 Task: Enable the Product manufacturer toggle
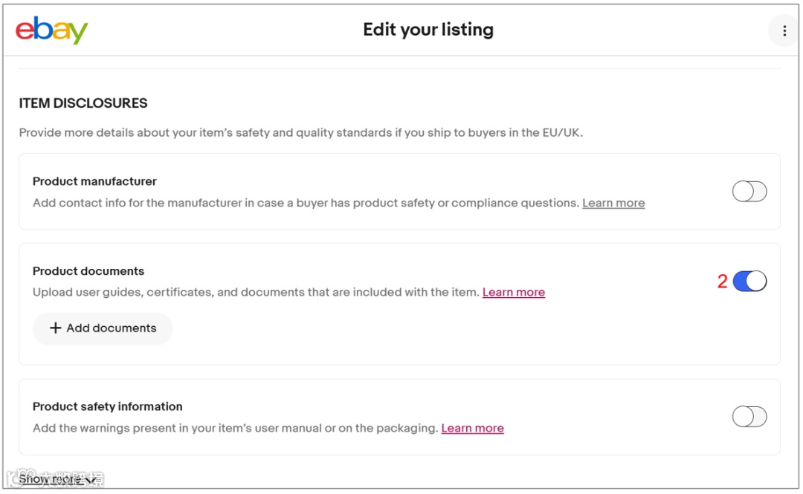coord(749,192)
